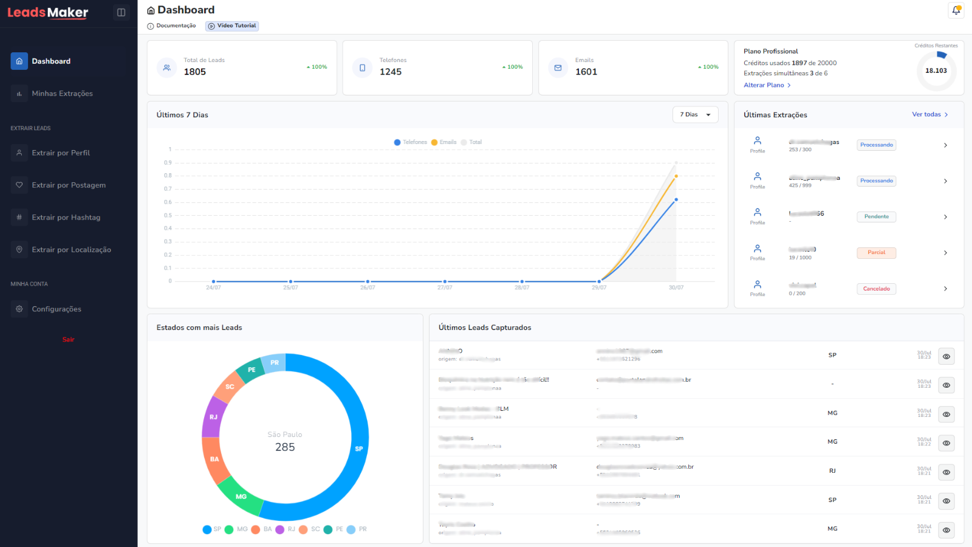
Task: Open the 7 Dias period dropdown
Action: (x=695, y=115)
